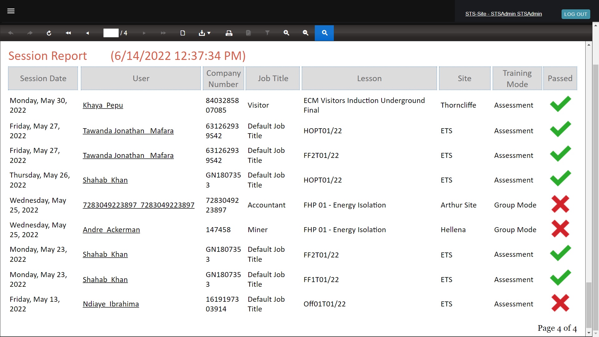
Task: Click the Passed column header
Action: tap(560, 79)
